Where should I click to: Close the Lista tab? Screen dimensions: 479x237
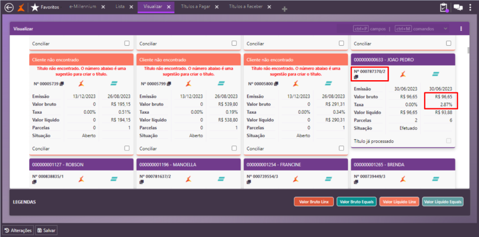(131, 7)
